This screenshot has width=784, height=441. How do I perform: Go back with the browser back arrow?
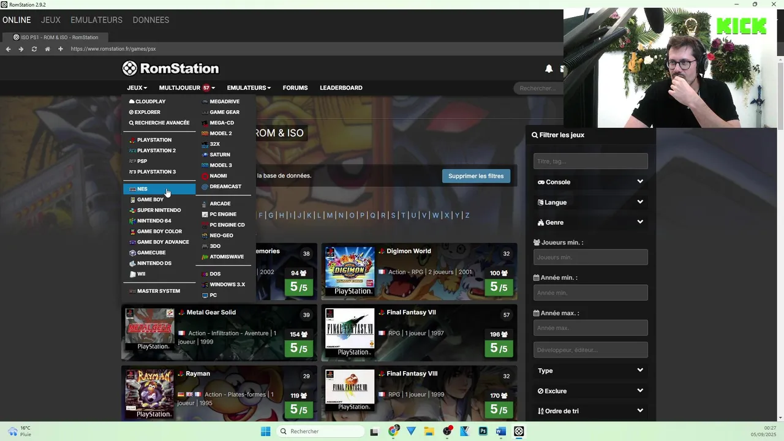pos(8,49)
